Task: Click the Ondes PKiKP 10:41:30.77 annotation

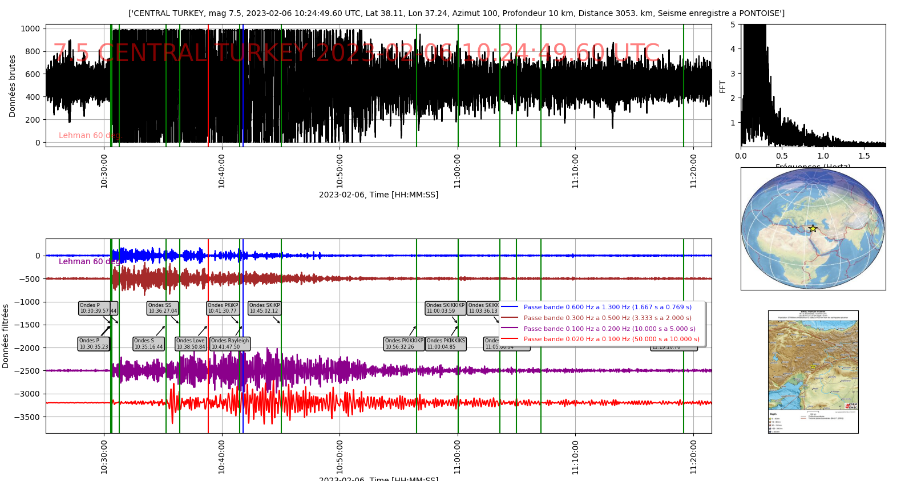Action: [x=223, y=309]
